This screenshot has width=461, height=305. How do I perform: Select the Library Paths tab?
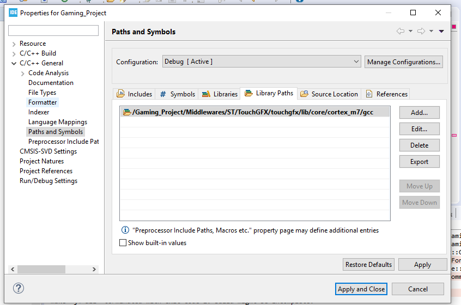[x=269, y=93]
